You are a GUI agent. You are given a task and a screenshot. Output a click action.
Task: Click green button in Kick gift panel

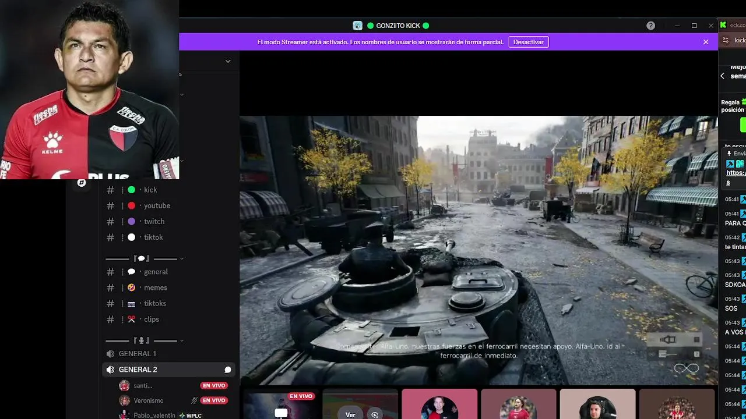click(743, 125)
